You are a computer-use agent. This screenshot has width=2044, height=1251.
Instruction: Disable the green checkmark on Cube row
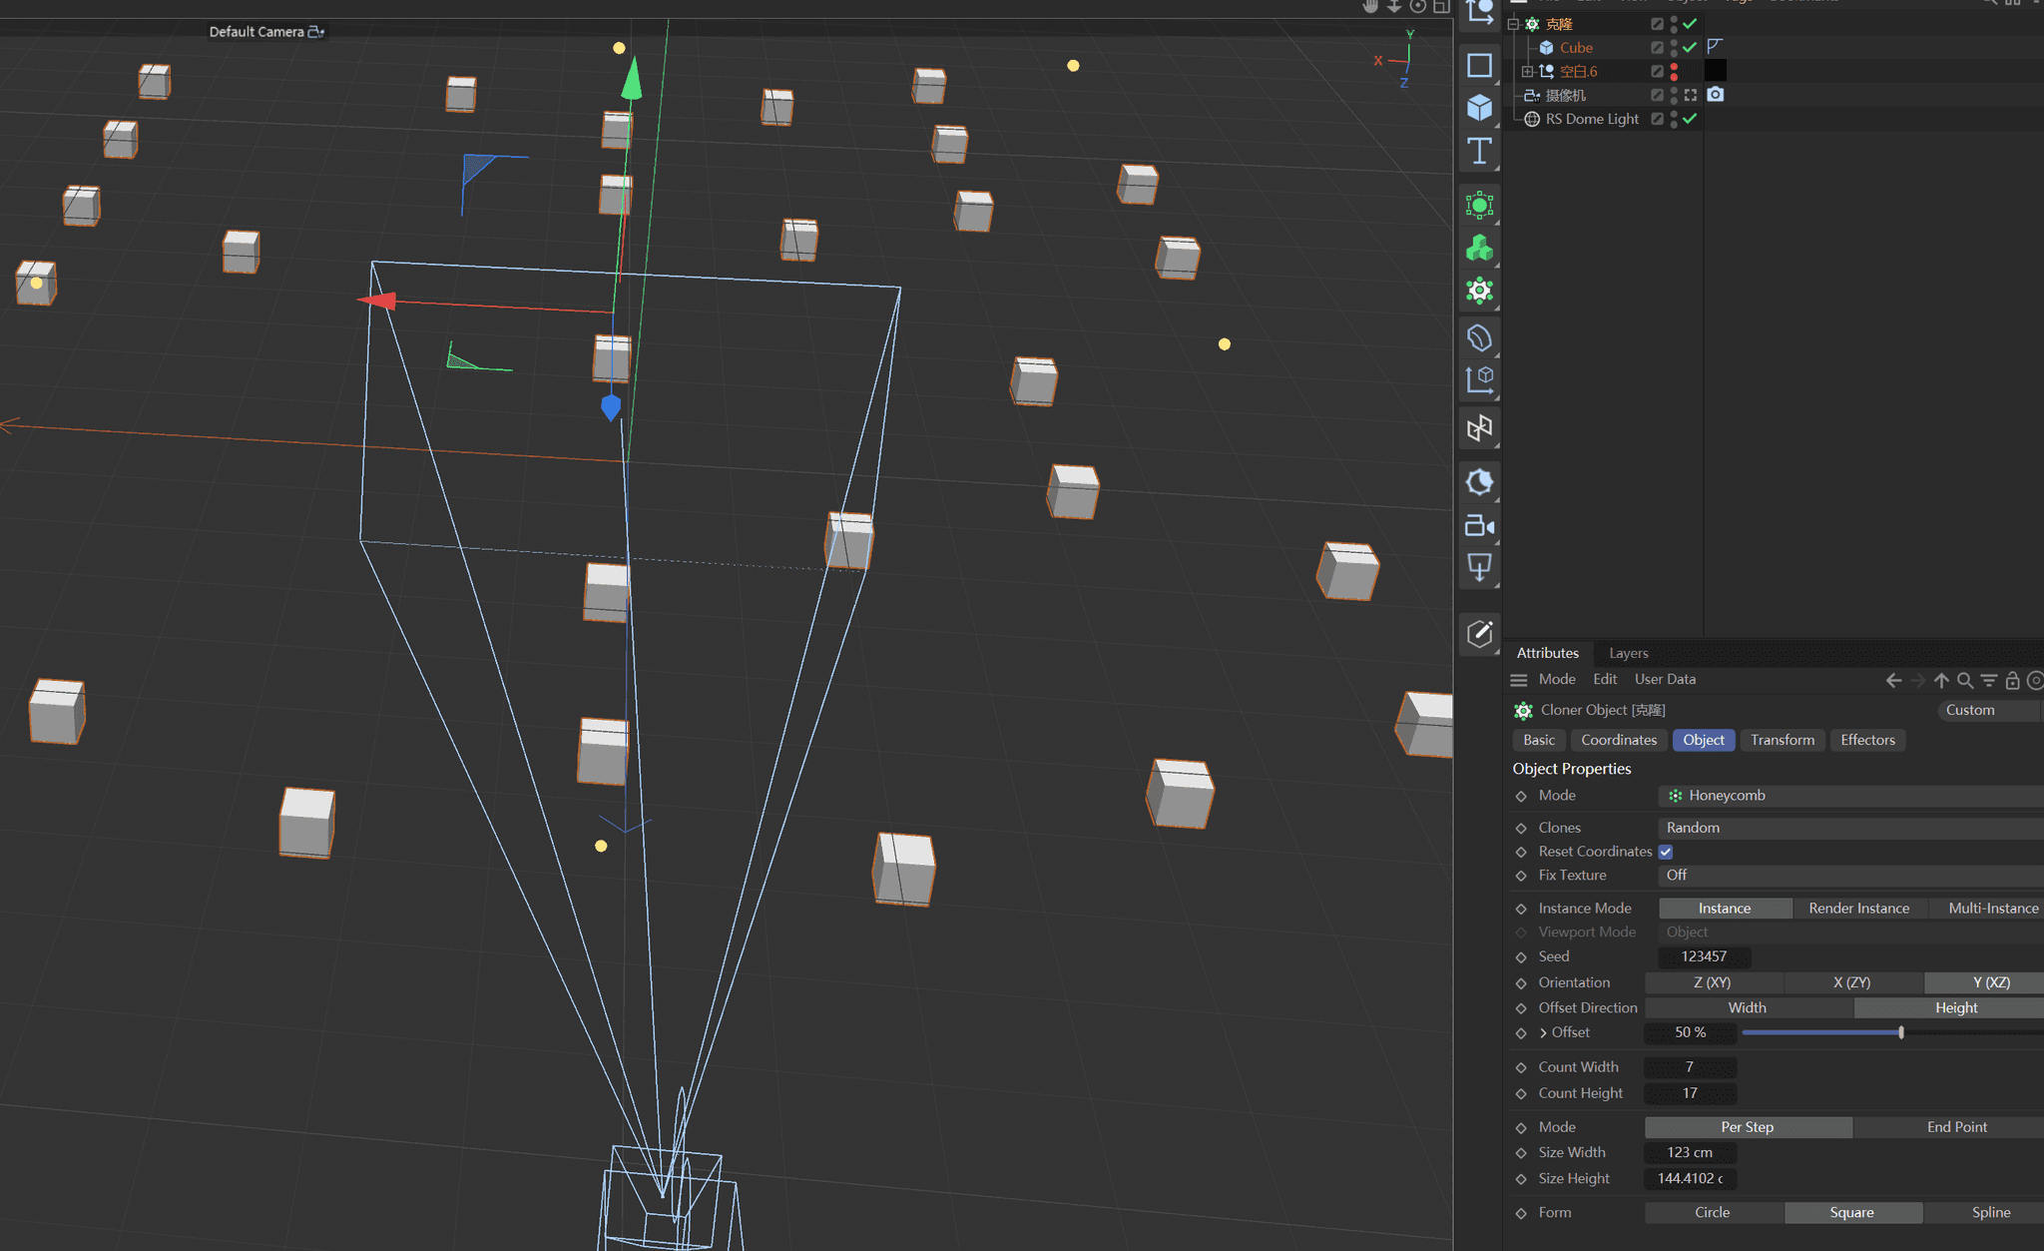point(1690,47)
